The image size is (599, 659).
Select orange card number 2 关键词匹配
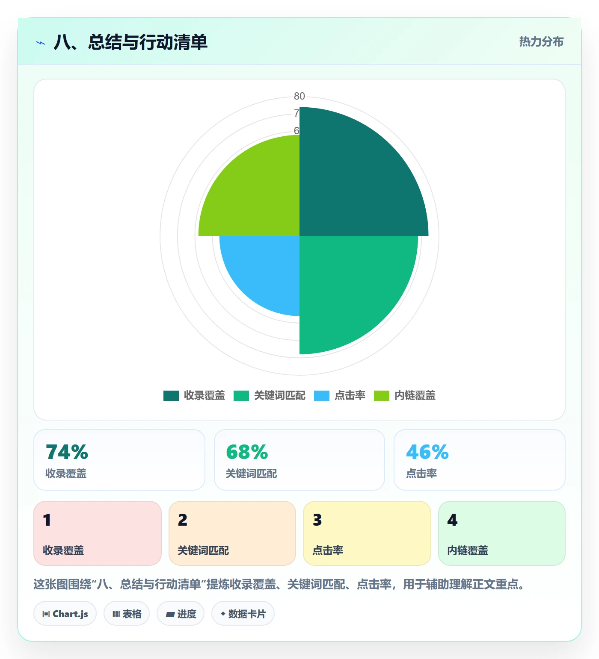click(x=232, y=533)
